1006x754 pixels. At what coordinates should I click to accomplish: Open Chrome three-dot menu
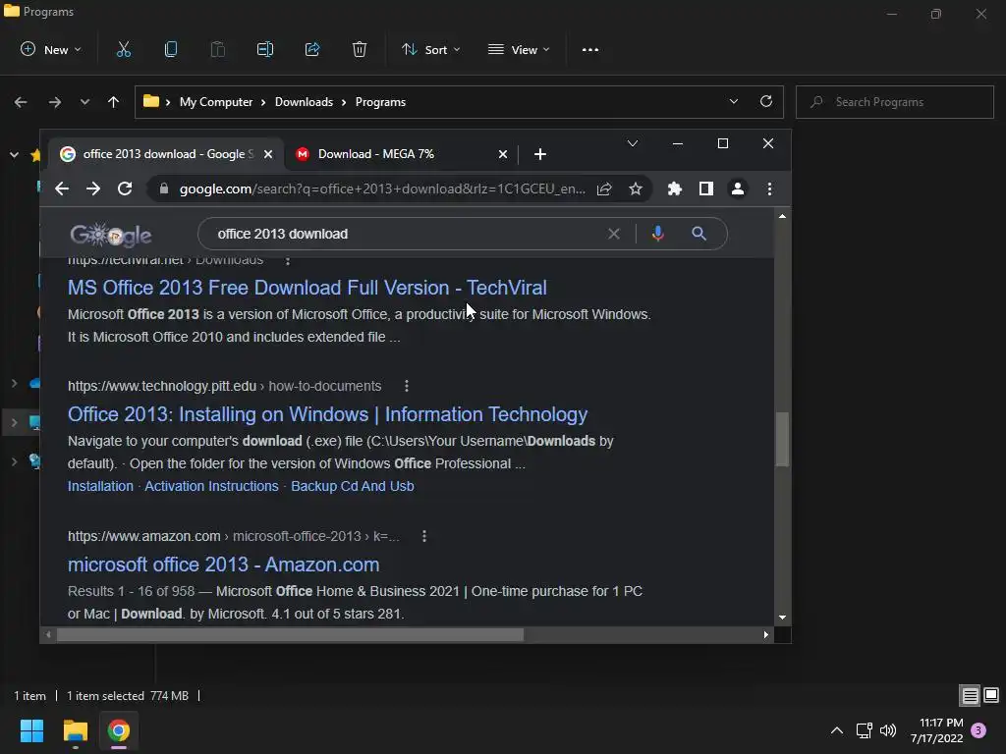(769, 188)
